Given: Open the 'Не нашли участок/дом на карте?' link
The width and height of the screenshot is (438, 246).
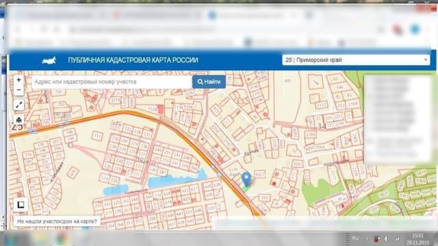Looking at the screenshot, I should pyautogui.click(x=57, y=221).
